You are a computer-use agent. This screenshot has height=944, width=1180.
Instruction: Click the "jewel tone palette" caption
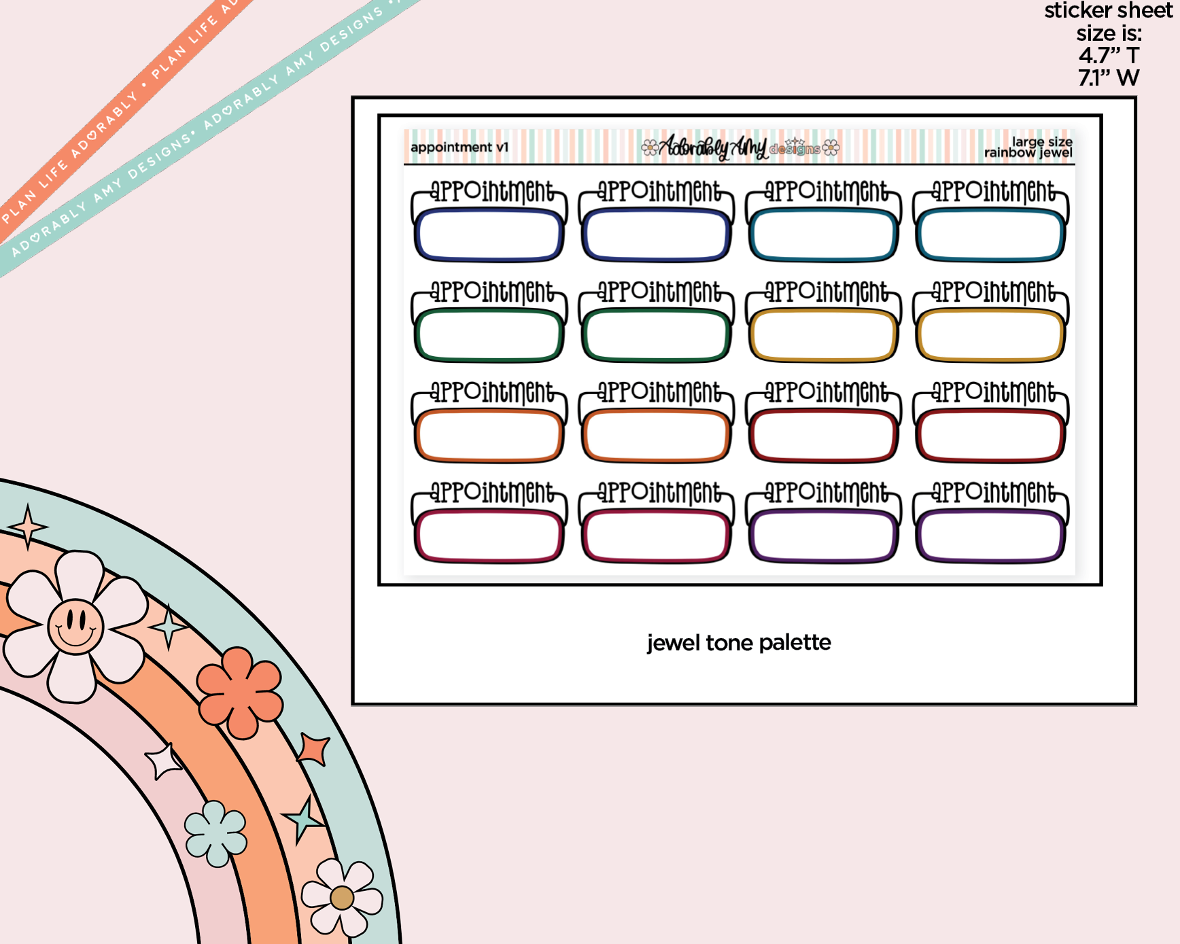tap(739, 642)
